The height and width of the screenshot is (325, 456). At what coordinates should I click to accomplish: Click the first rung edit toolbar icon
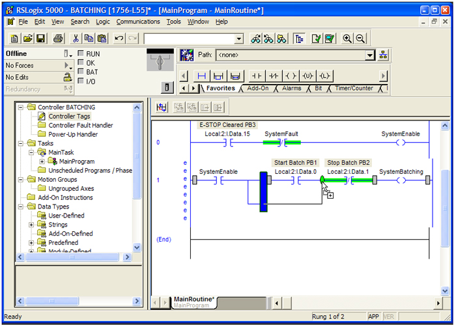pos(162,107)
